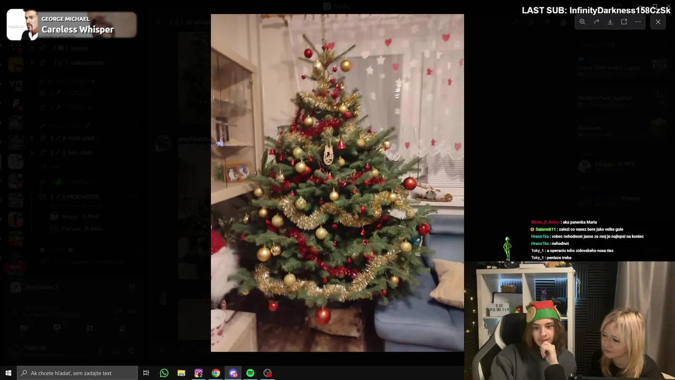Open Spotify from the taskbar
Image resolution: width=675 pixels, height=380 pixels.
pos(250,373)
